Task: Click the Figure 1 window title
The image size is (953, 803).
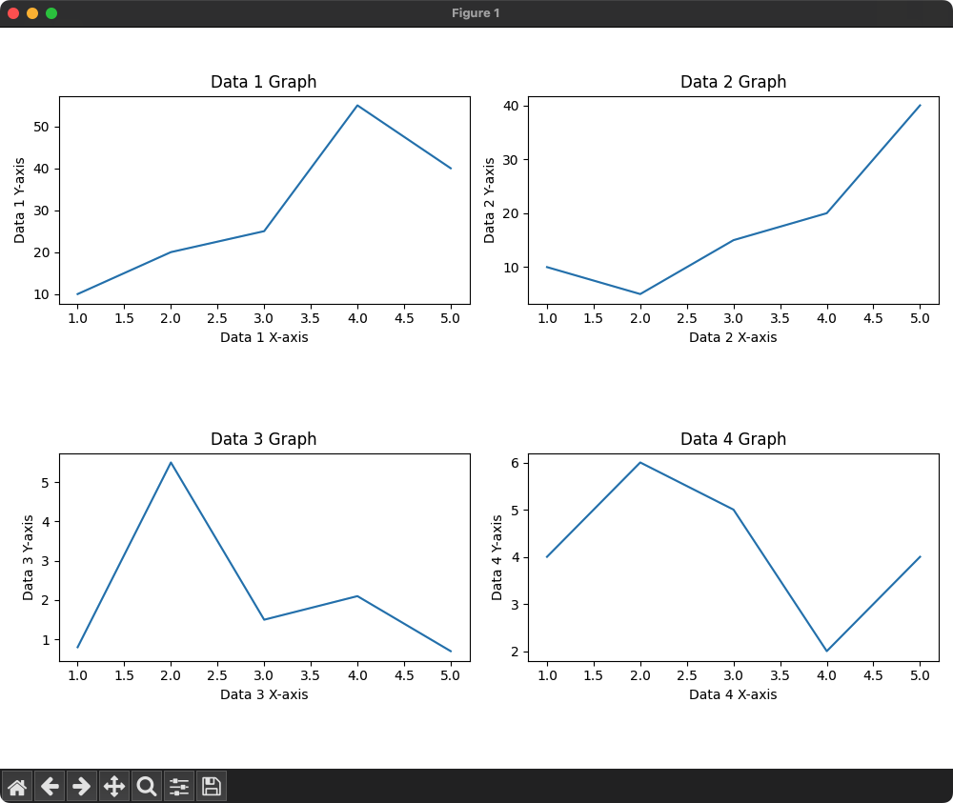Action: 476,13
